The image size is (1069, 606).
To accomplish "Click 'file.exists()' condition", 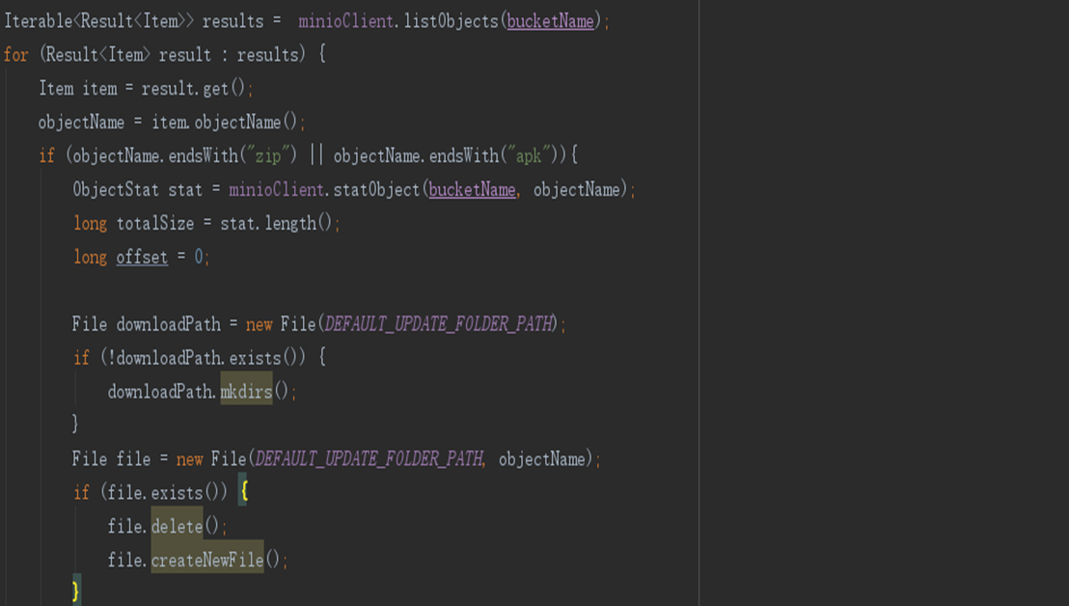I will [x=164, y=493].
